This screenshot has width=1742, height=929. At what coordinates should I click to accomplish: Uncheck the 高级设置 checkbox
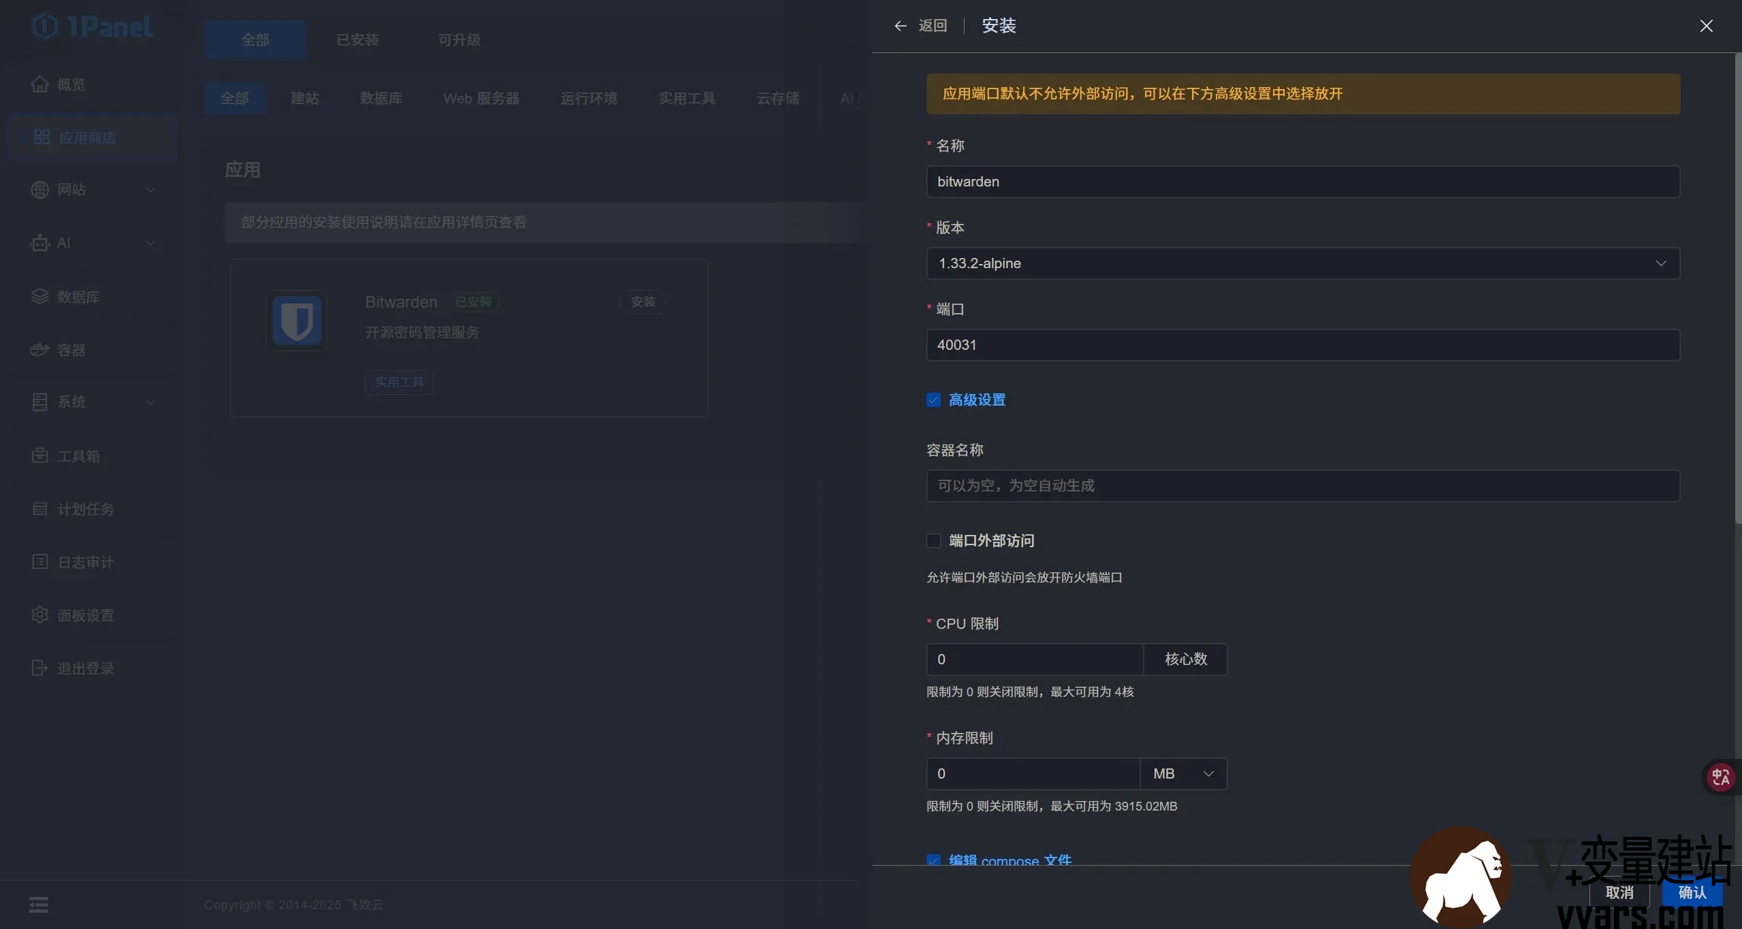(x=933, y=400)
